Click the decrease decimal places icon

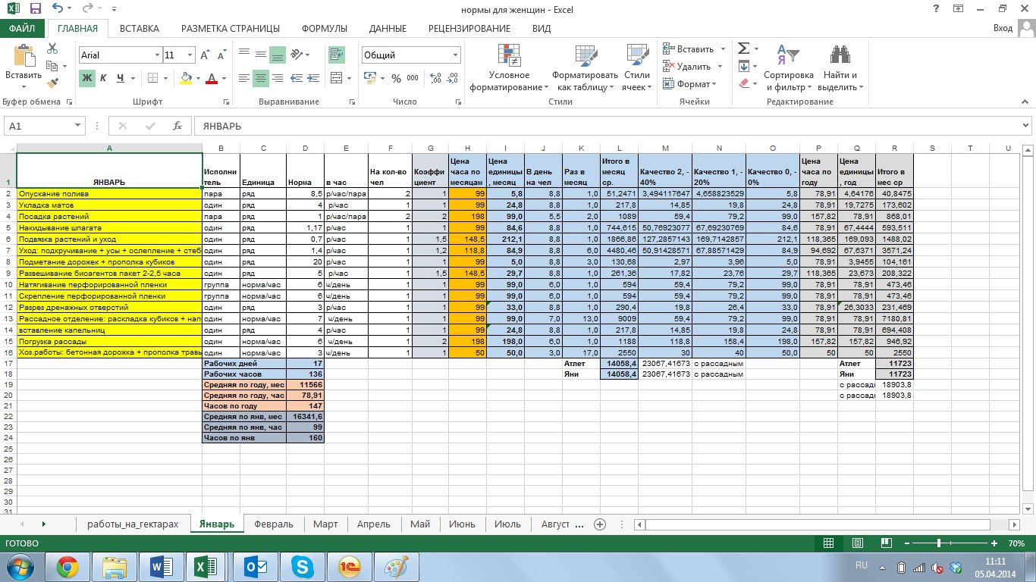(454, 78)
